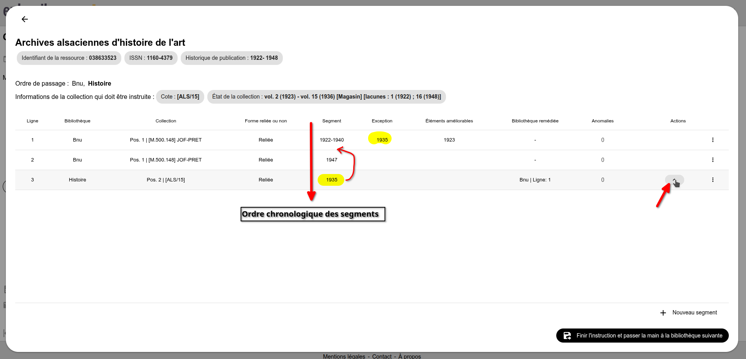This screenshot has height=359, width=746.
Task: Go back with the left arrow icon
Action: 25,19
